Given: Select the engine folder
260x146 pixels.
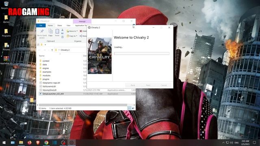Looking at the screenshot, I should tap(45, 68).
